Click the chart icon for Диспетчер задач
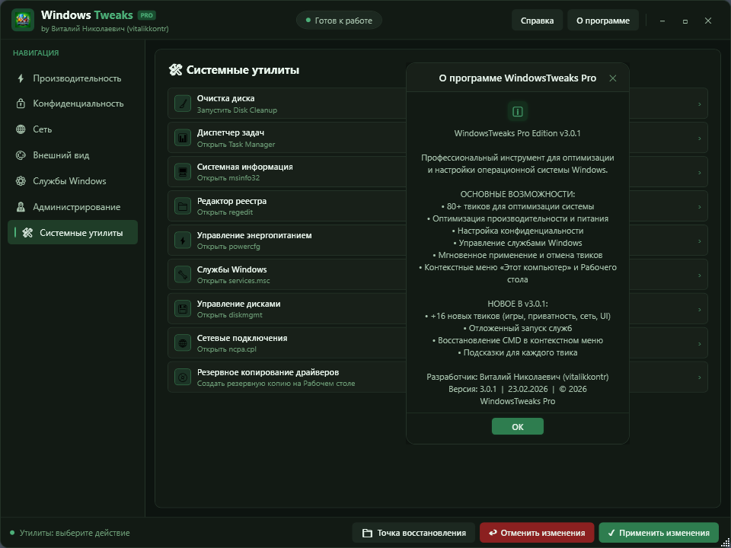The height and width of the screenshot is (548, 731). click(183, 138)
